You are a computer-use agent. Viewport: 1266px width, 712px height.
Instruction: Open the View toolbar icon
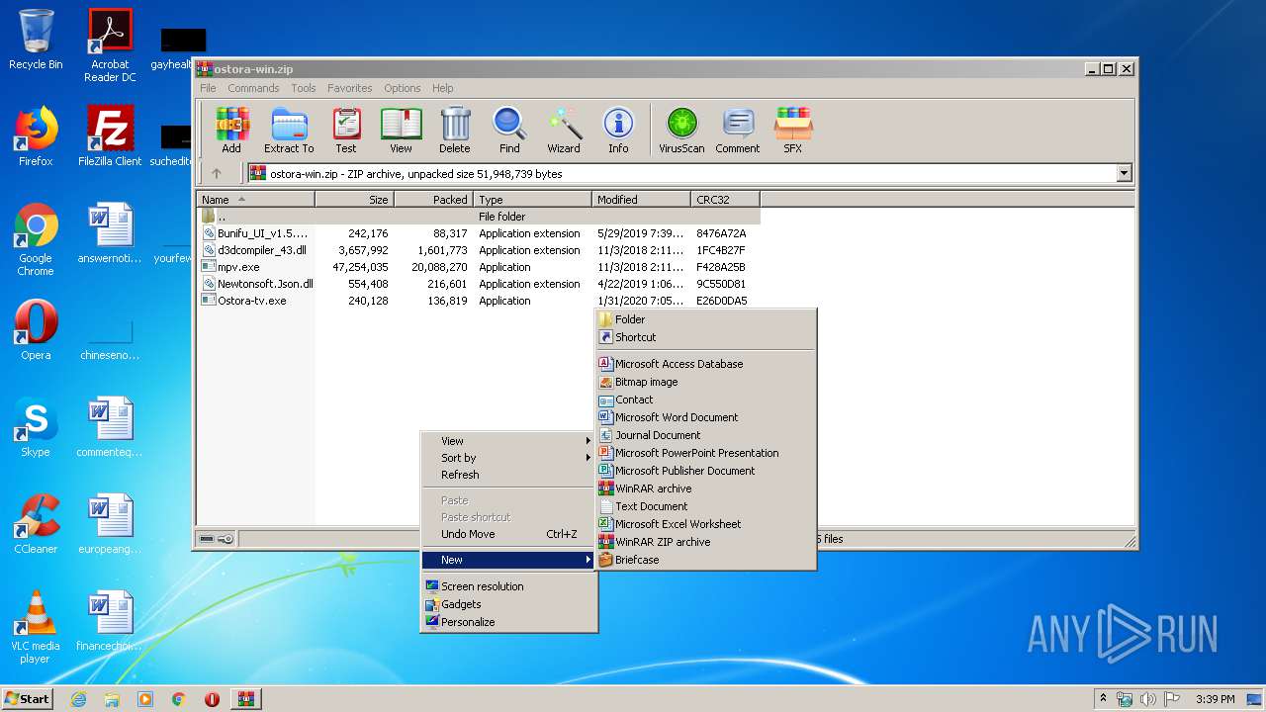(401, 131)
